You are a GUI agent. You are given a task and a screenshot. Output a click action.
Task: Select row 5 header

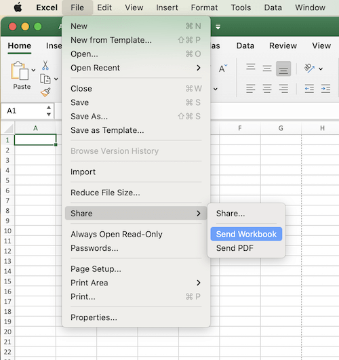[x=7, y=180]
